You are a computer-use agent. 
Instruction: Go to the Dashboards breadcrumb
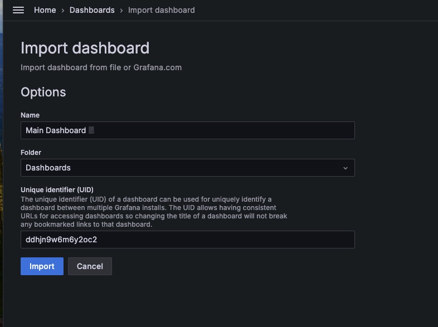[x=92, y=10]
